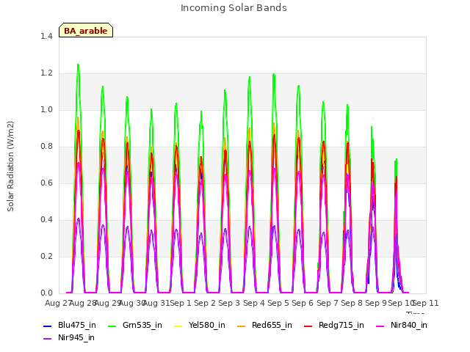Image resolution: width=470 pixels, height=352 pixels.
Task: Click the 1.2 y-axis tick label
Action: 46,73
